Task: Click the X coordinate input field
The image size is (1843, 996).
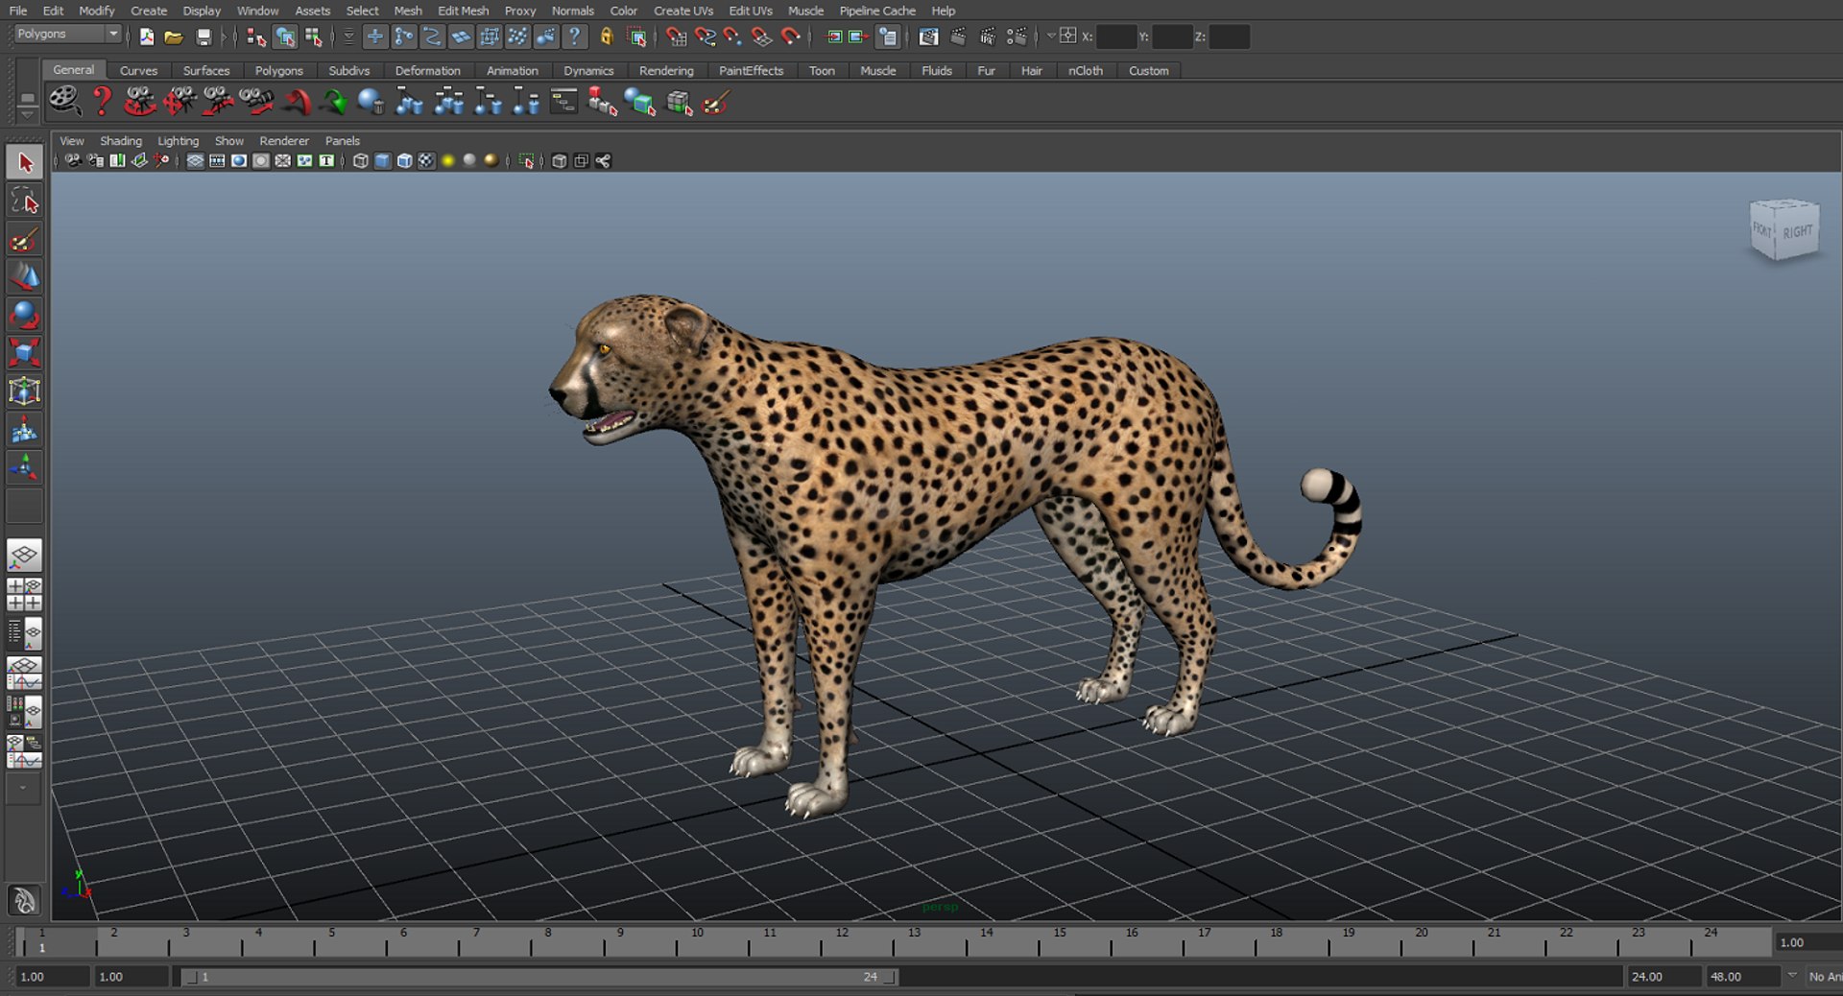Action: (1116, 36)
